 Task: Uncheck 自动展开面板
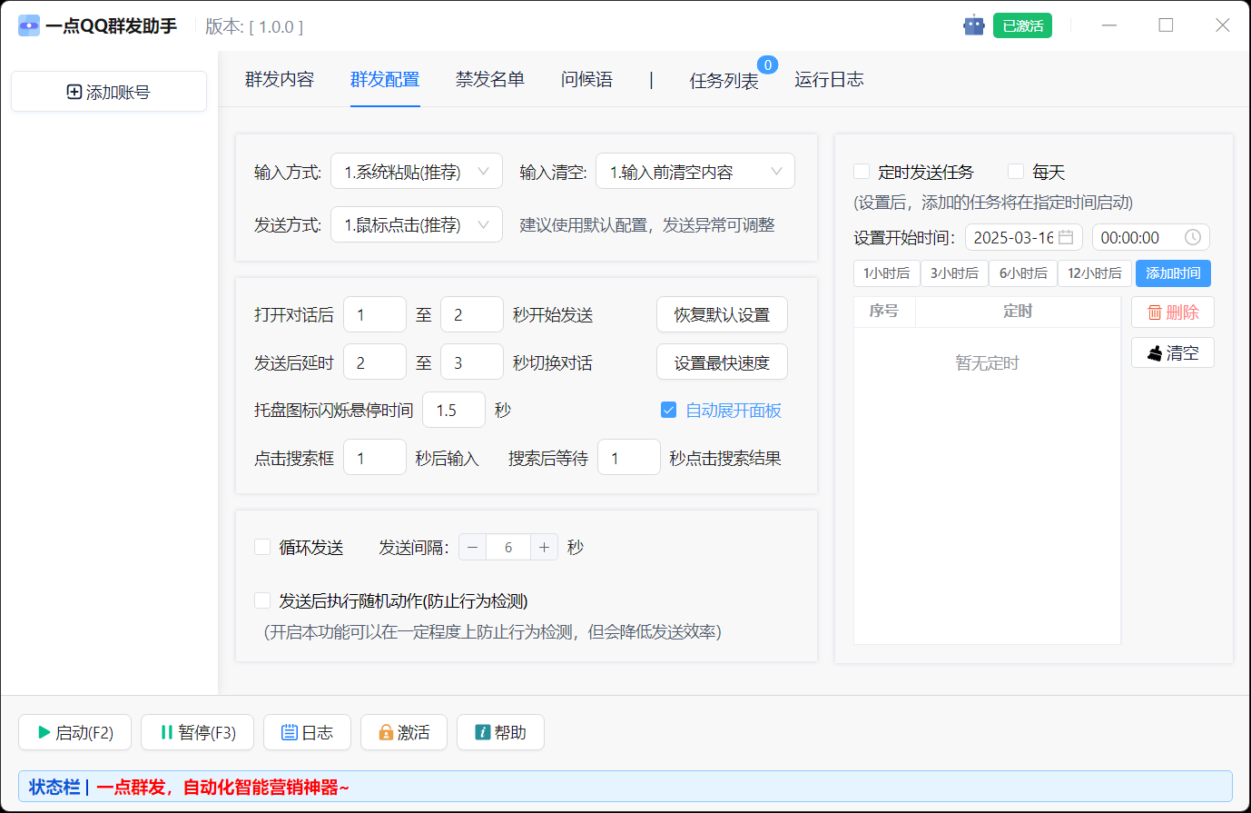click(x=670, y=411)
